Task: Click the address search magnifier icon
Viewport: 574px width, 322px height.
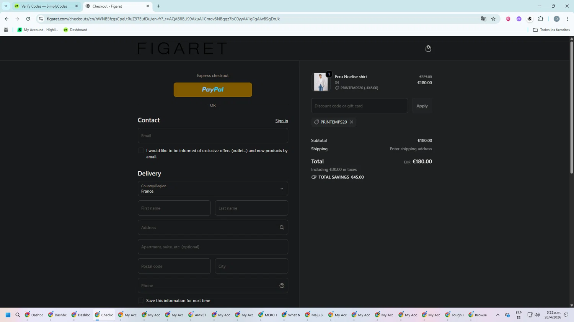Action: pos(282,227)
